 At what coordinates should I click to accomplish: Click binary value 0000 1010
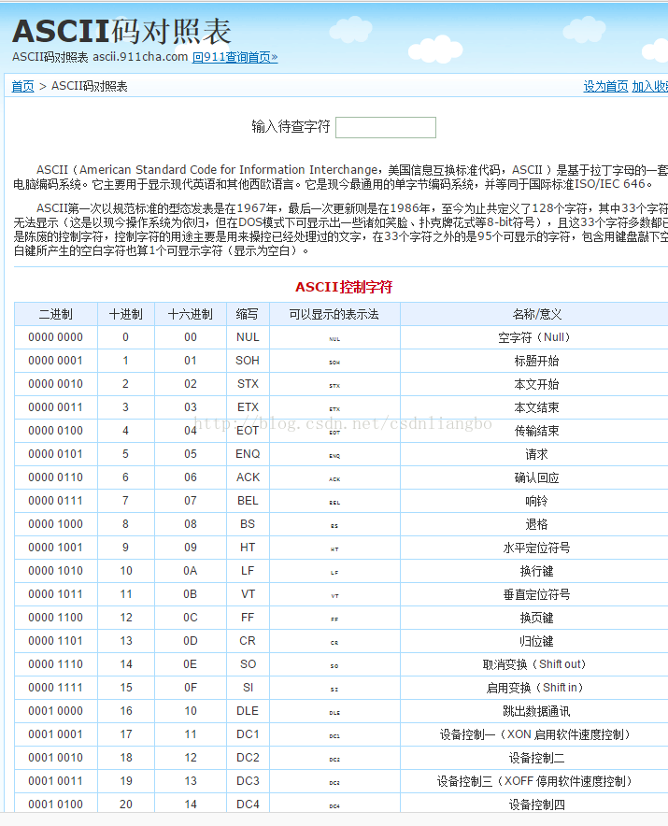tap(55, 571)
